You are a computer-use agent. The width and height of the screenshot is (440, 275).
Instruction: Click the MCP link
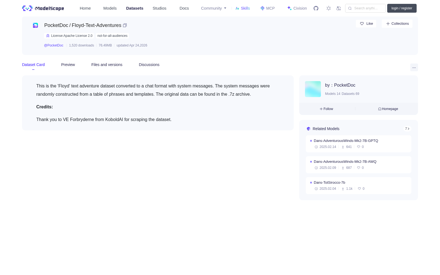point(268,8)
